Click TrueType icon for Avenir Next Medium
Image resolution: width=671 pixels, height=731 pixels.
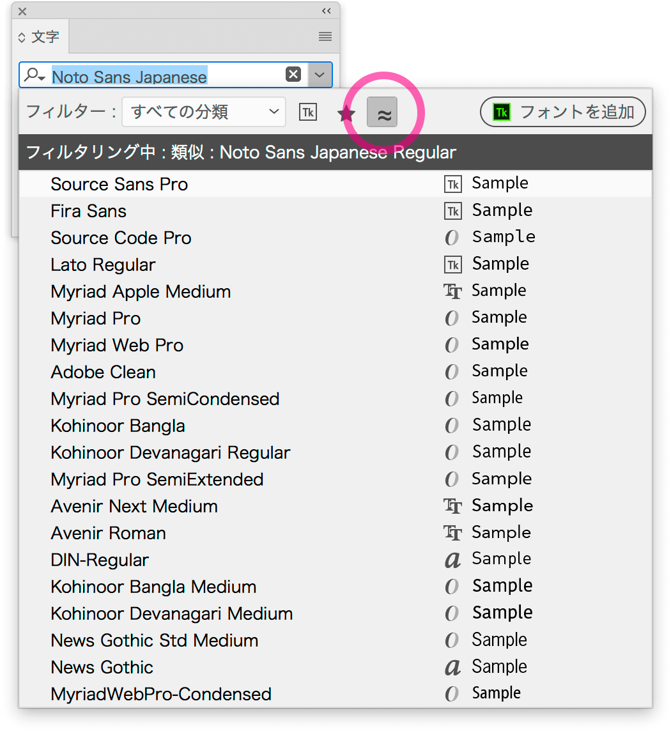(453, 506)
